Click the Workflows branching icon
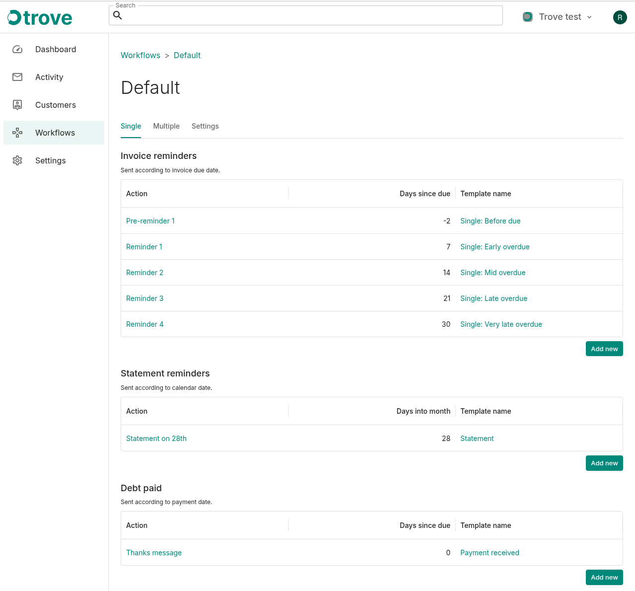635x591 pixels. pos(17,133)
